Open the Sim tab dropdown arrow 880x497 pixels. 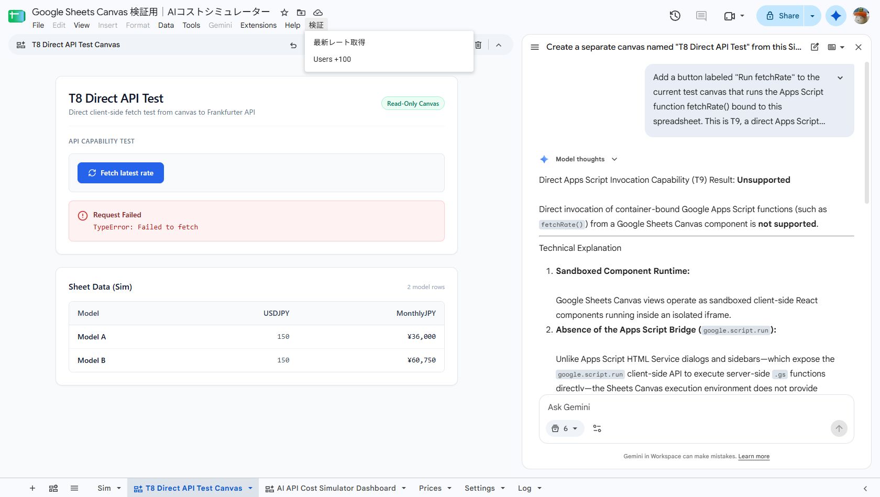pyautogui.click(x=119, y=488)
